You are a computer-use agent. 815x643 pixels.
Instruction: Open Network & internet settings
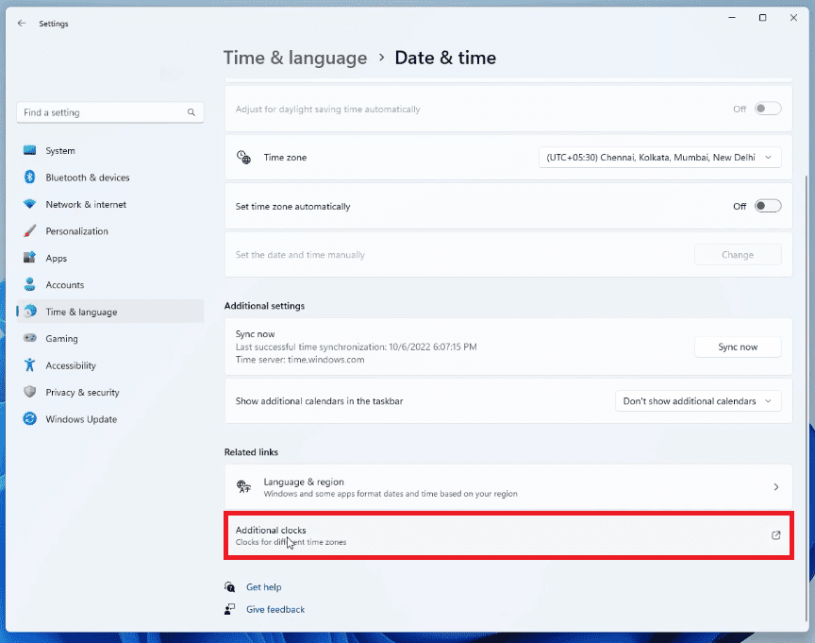[85, 204]
